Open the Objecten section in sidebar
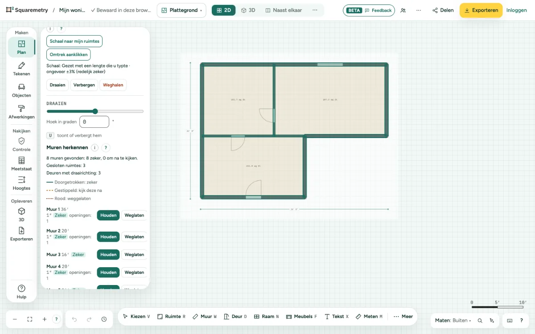 pos(21,90)
